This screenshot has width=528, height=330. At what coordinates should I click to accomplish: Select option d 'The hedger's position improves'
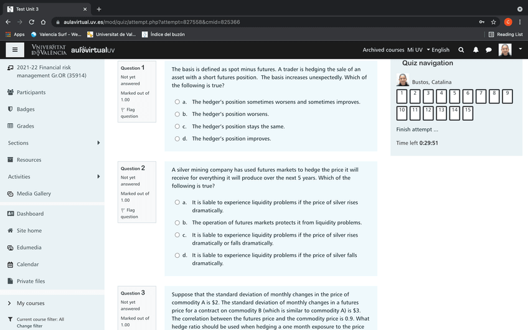click(x=177, y=139)
